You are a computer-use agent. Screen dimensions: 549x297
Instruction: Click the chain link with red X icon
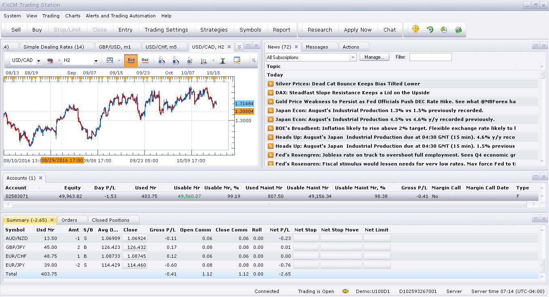point(50,60)
